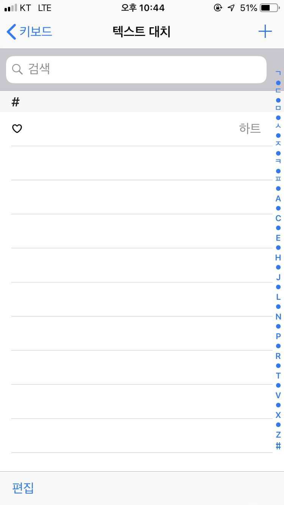Image resolution: width=284 pixels, height=505 pixels.
Task: Open the heart symbol 하트 entry
Action: tap(136, 129)
